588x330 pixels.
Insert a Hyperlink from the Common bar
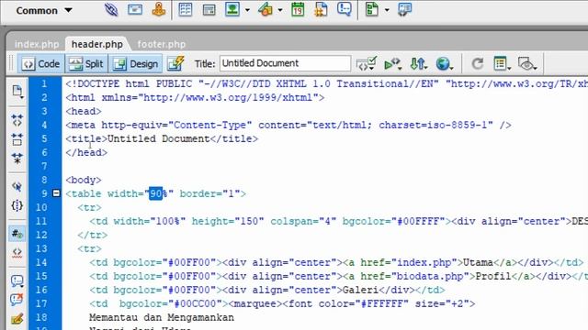pyautogui.click(x=111, y=9)
